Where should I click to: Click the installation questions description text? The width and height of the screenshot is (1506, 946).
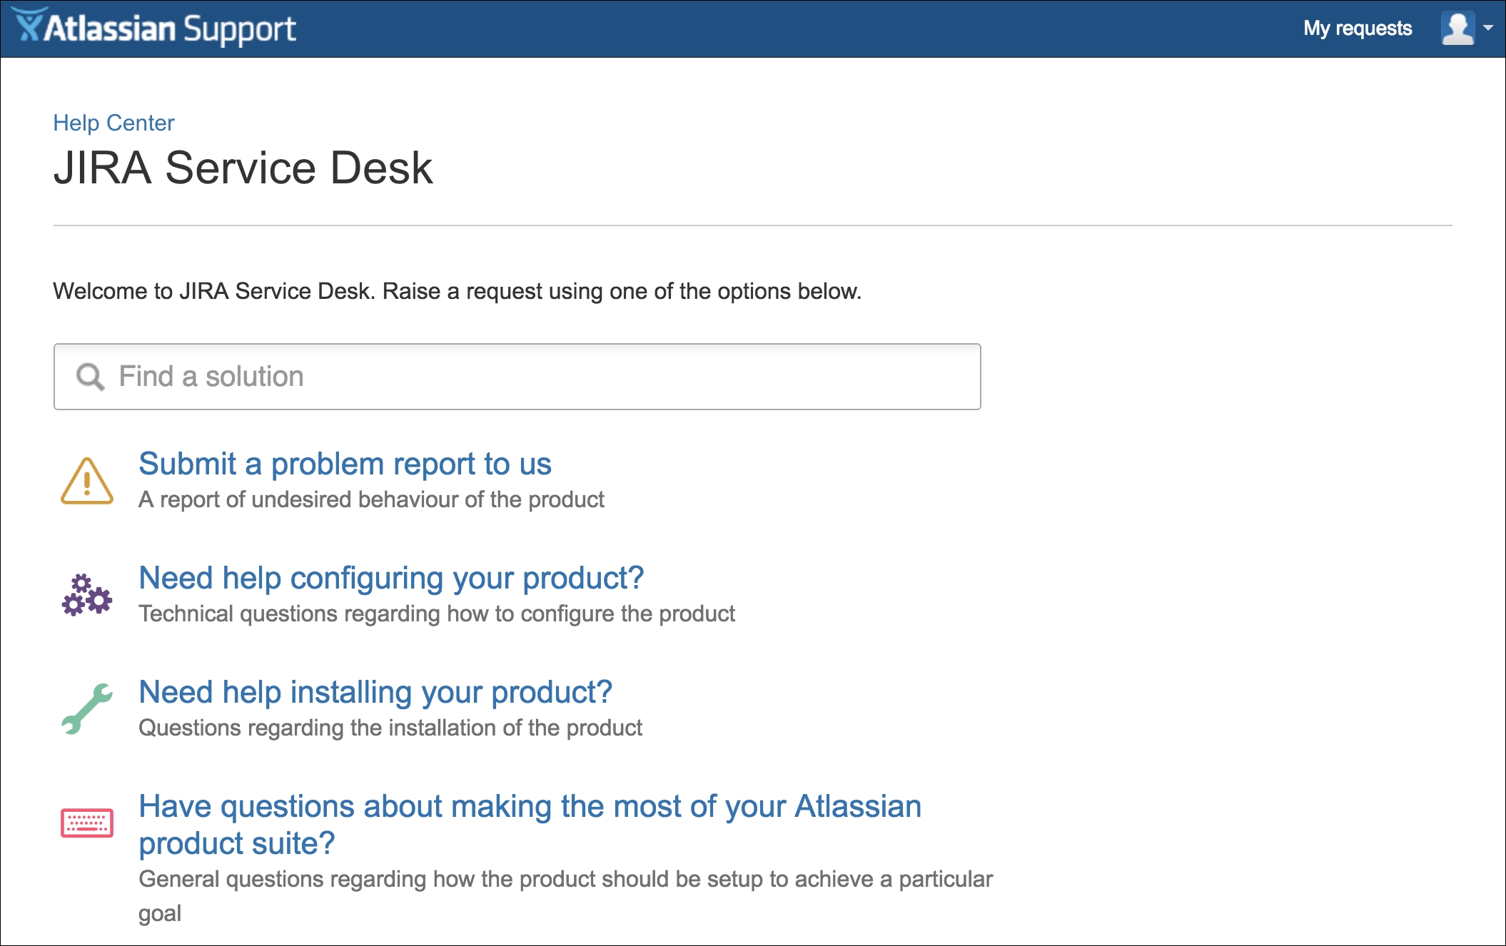point(390,728)
